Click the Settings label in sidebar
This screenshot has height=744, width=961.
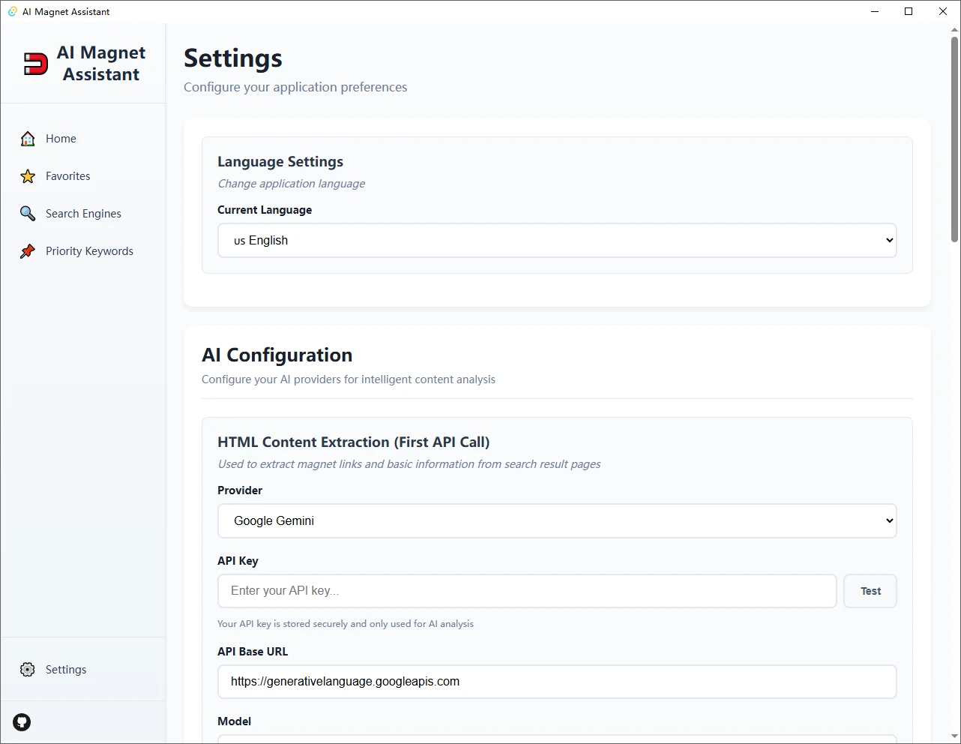click(x=66, y=670)
